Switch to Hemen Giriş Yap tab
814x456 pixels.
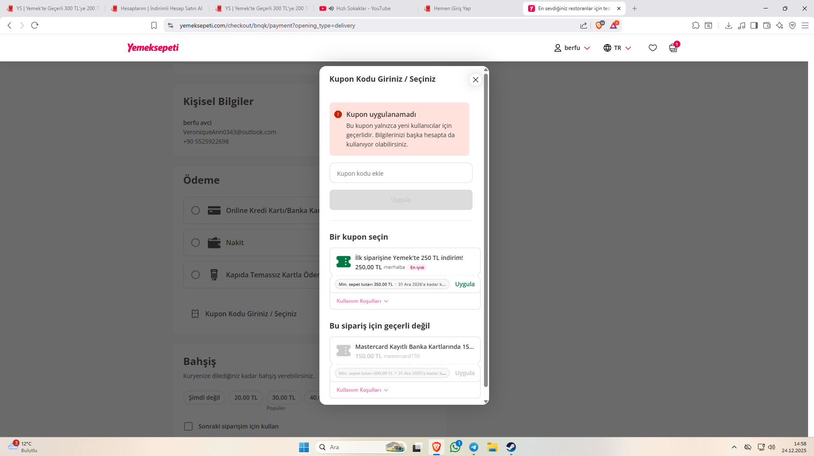coord(469,8)
